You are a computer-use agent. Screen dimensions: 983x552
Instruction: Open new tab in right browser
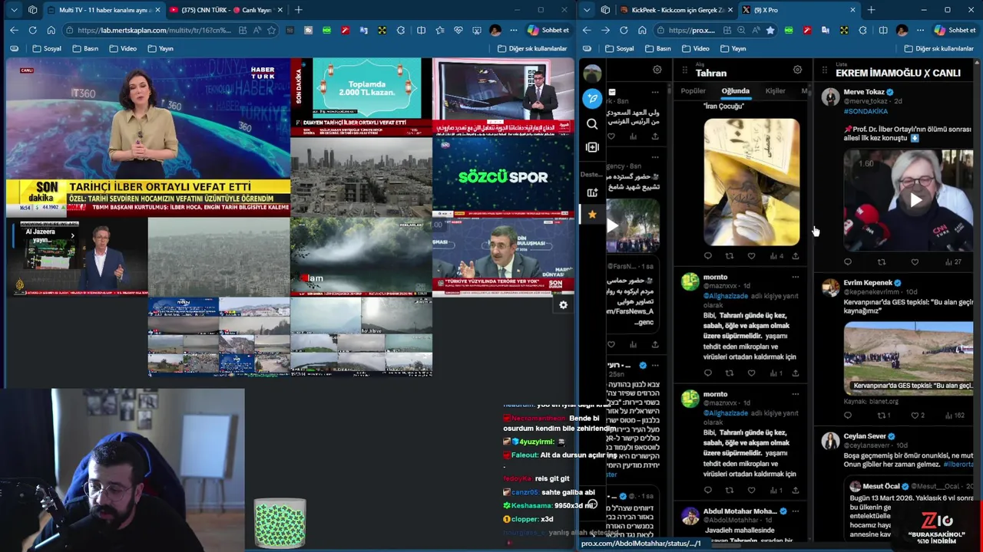[x=871, y=10]
